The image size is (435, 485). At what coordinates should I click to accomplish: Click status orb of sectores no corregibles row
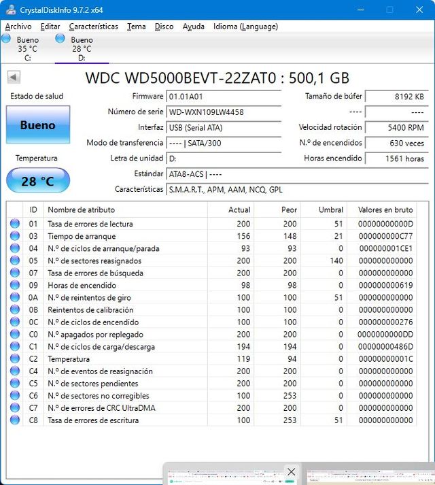[x=15, y=395]
